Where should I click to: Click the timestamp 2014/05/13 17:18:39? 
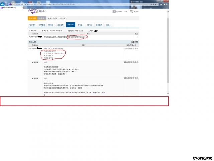131,78
